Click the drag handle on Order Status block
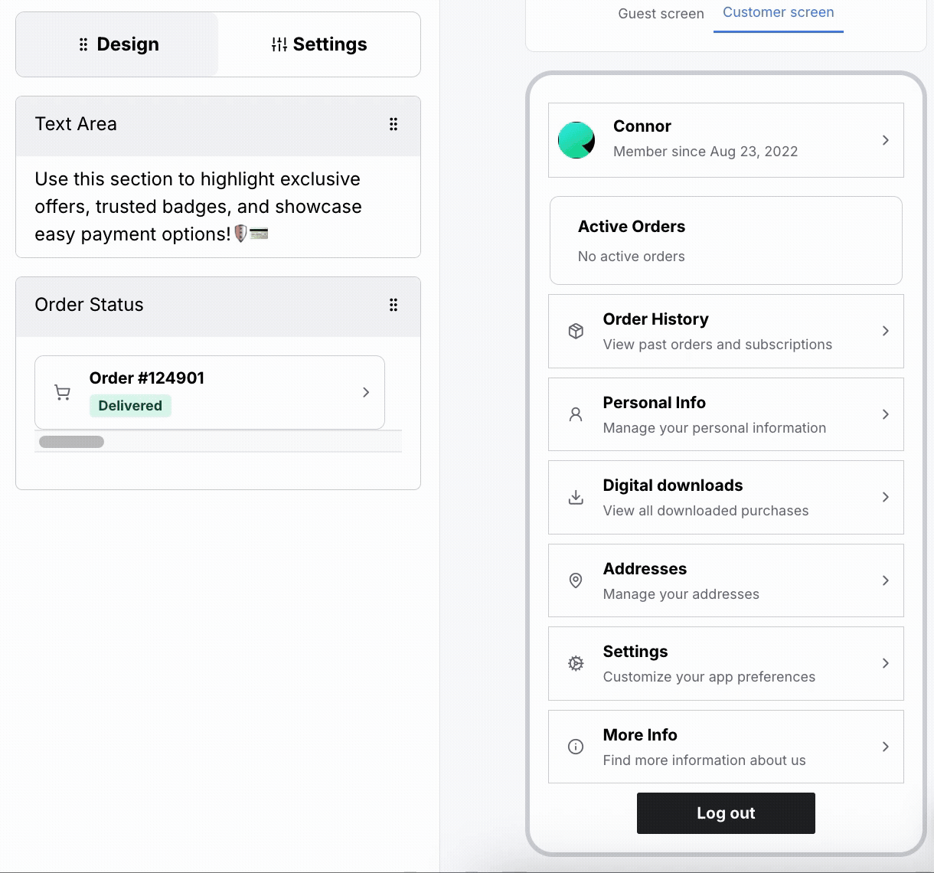The image size is (934, 873). 394,305
